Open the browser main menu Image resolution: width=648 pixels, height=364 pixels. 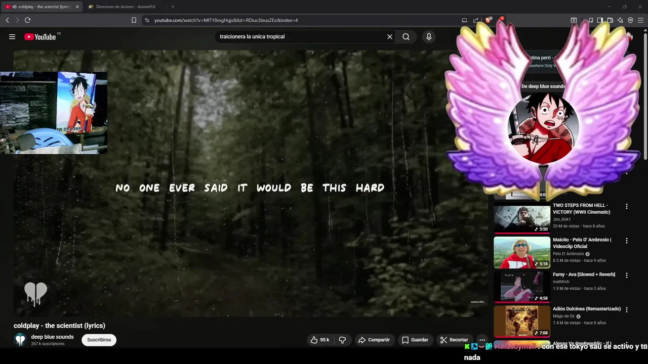[640, 20]
